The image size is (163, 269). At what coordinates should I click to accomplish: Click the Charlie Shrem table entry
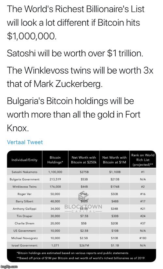(x=24, y=223)
